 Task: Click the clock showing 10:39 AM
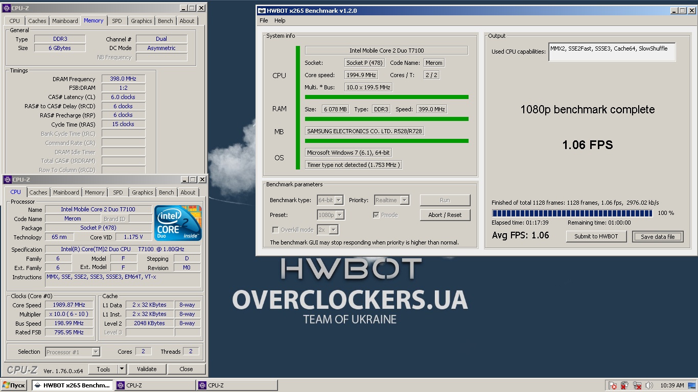(x=672, y=385)
